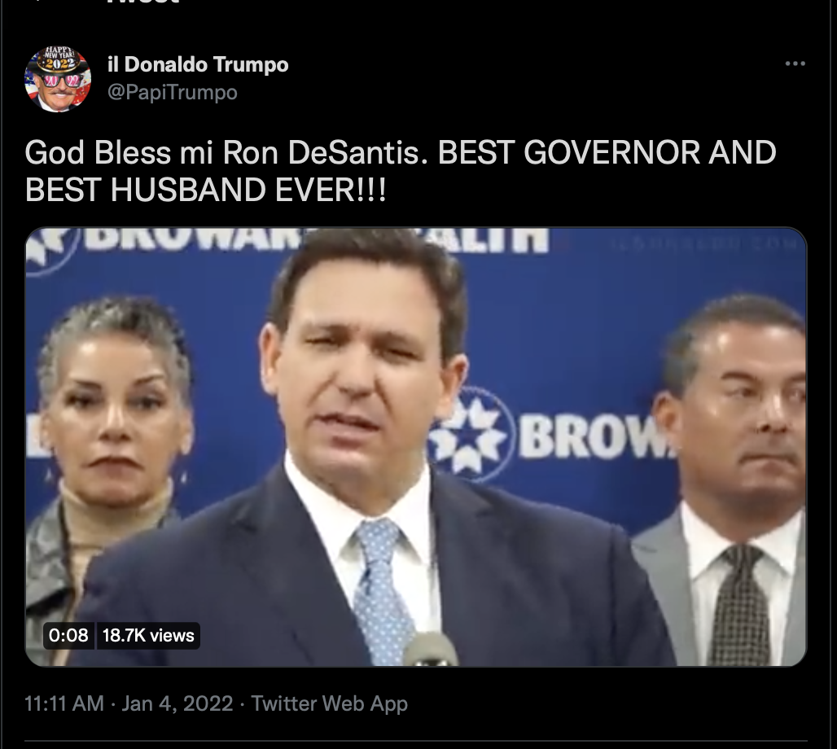Click the Jan 4, 2022 date text
This screenshot has height=749, width=837.
click(x=177, y=703)
